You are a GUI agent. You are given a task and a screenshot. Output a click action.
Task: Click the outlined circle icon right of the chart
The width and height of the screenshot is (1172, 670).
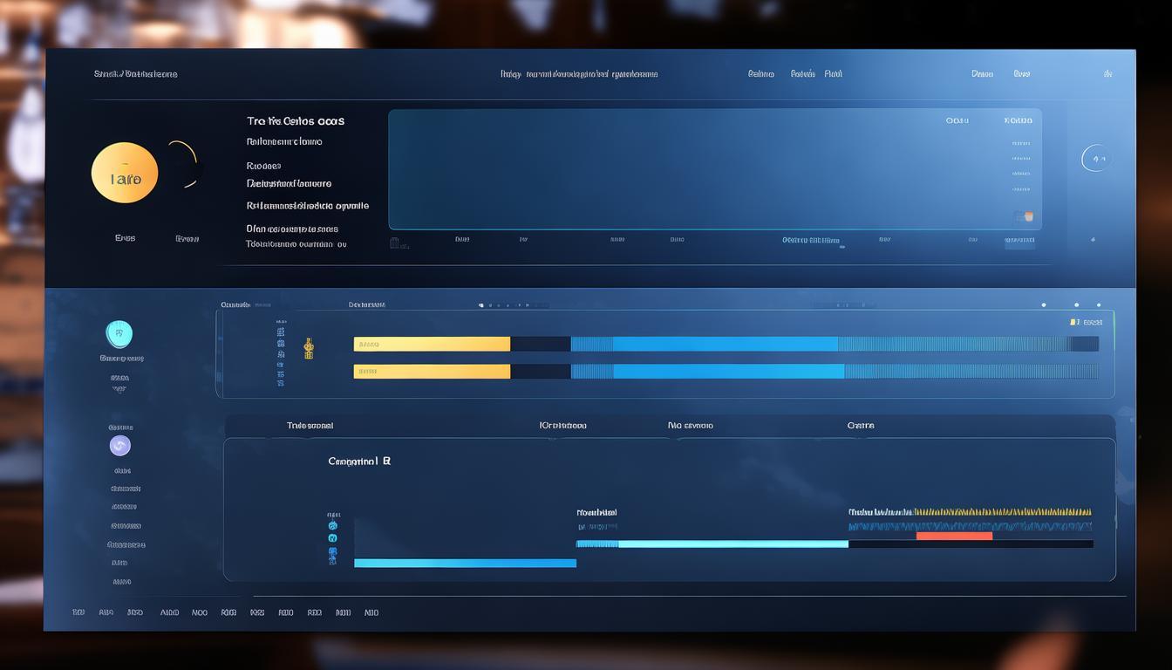point(1096,158)
